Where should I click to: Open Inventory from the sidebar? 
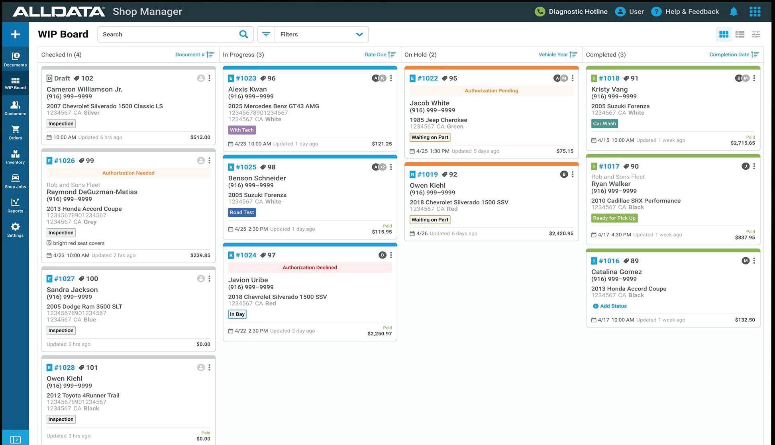pyautogui.click(x=15, y=157)
